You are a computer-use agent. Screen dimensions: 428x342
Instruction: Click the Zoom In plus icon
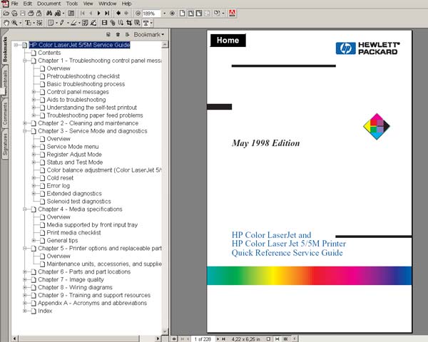point(172,14)
